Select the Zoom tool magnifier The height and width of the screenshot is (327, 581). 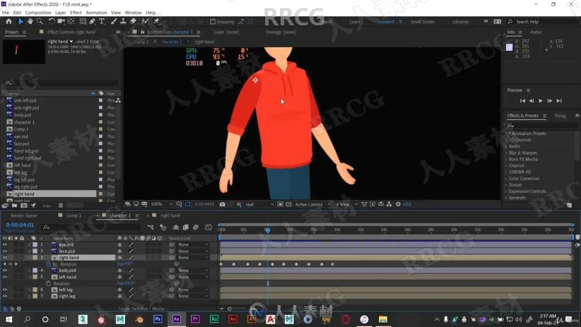coord(39,21)
